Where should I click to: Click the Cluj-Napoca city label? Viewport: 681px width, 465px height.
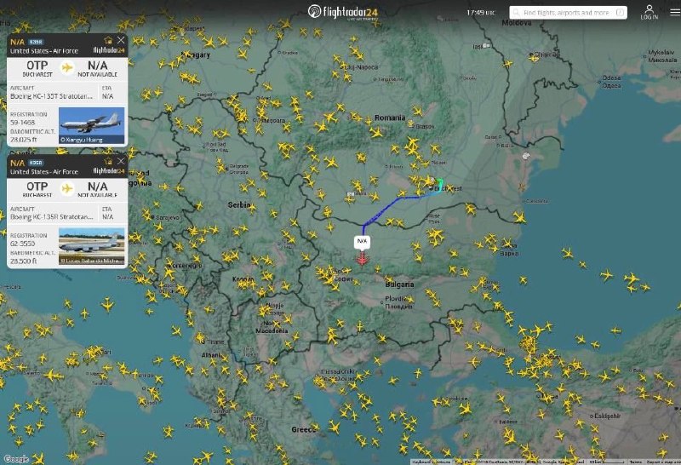click(x=362, y=67)
